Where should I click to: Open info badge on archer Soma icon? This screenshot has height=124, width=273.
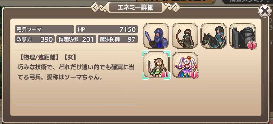[x=166, y=74]
